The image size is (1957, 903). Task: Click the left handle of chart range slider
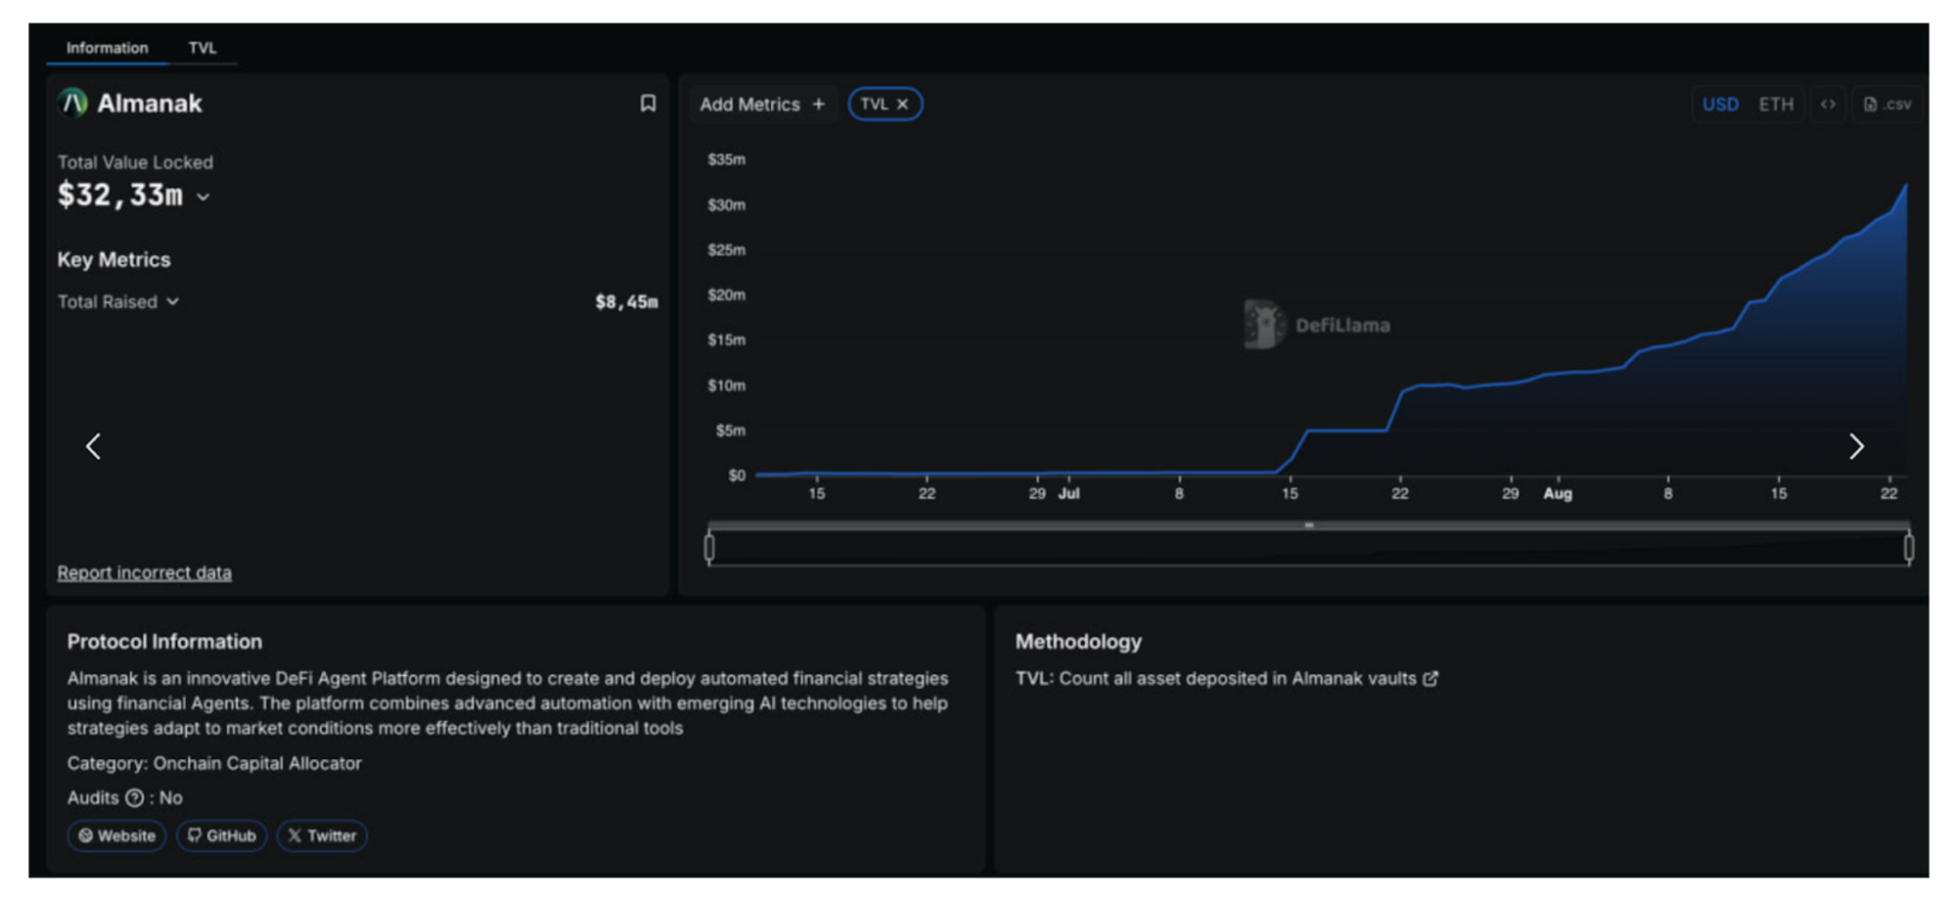[709, 548]
